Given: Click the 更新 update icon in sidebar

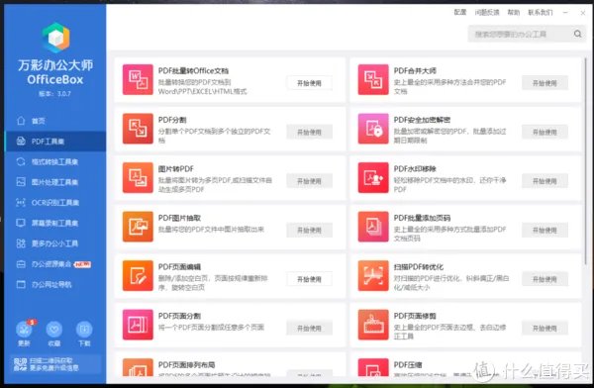Looking at the screenshot, I should (x=24, y=330).
